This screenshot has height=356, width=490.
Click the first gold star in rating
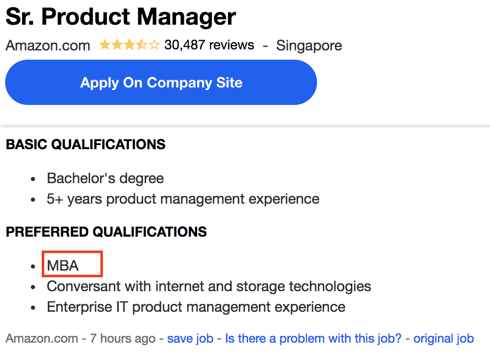pos(104,45)
